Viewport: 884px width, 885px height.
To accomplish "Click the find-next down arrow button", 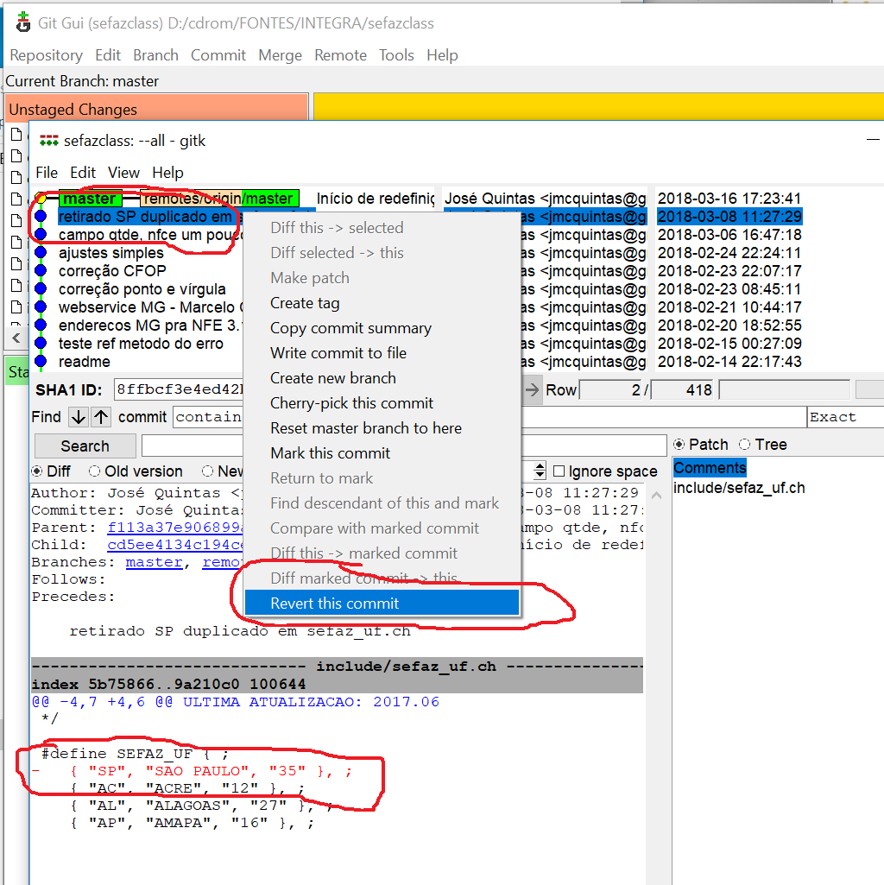I will click(x=79, y=417).
